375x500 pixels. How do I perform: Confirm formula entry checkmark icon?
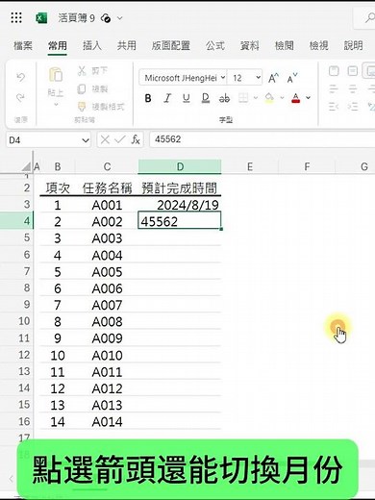pos(120,139)
